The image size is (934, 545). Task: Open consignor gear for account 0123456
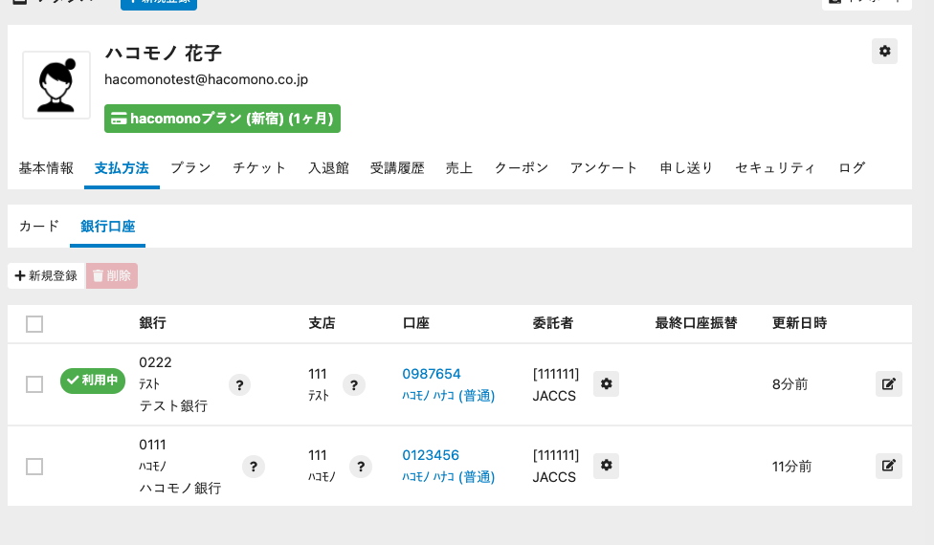tap(606, 467)
